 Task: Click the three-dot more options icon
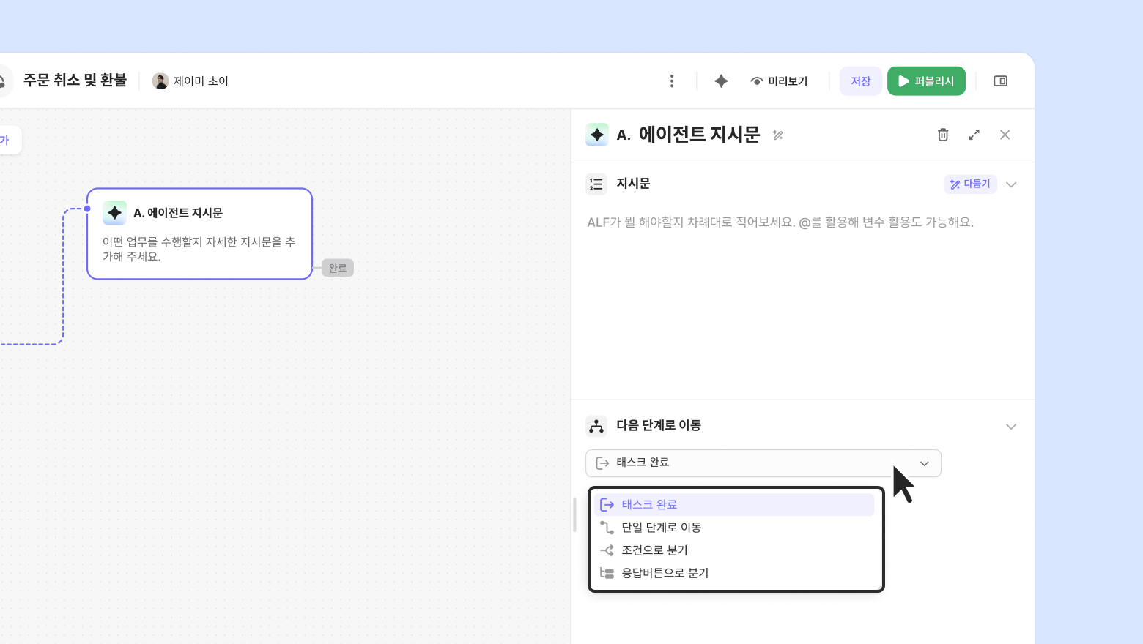click(x=672, y=81)
